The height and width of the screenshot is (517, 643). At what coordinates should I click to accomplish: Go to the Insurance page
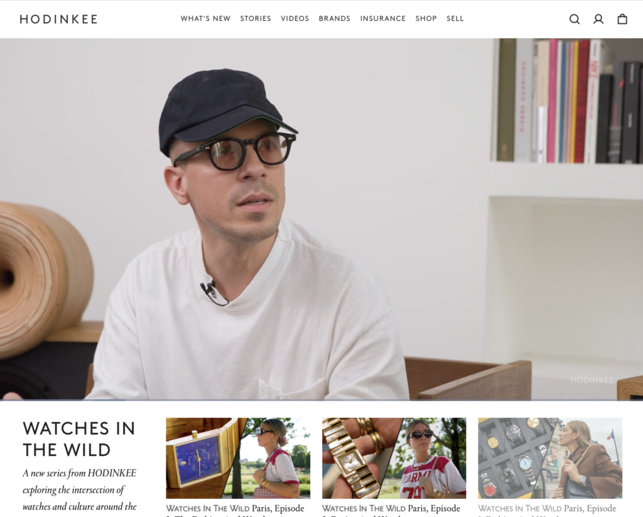[x=383, y=18]
